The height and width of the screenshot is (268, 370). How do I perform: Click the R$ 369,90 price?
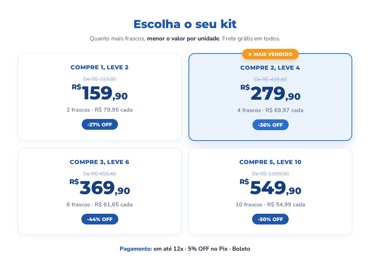coord(99,188)
